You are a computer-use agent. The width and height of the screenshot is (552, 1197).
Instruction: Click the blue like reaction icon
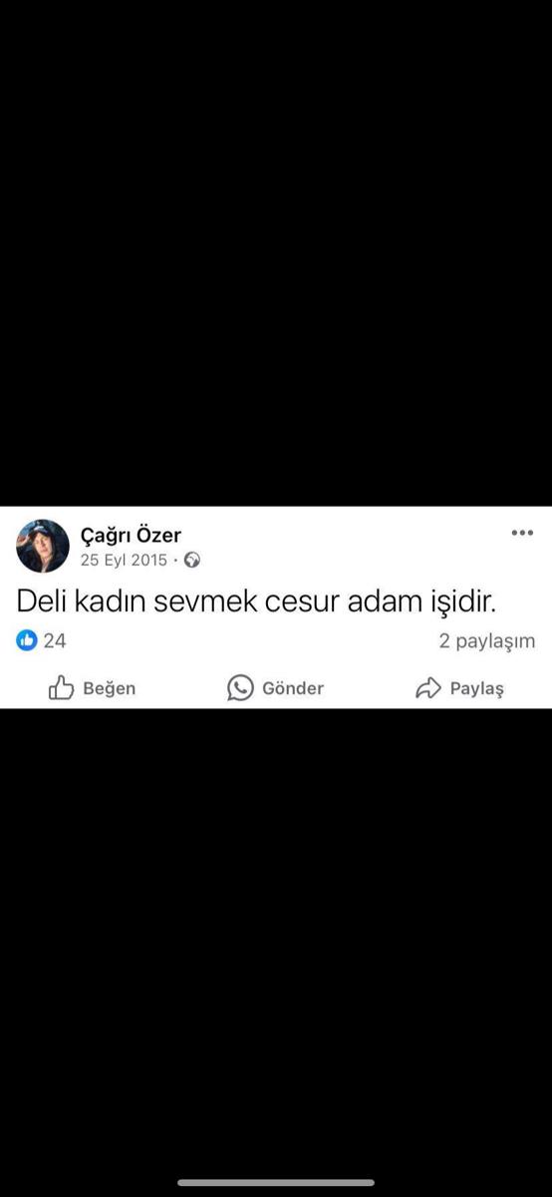(x=27, y=640)
